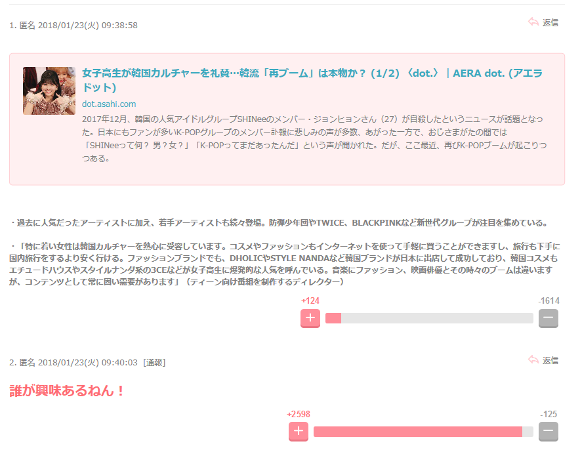Visit the dot.asahi.com source link
The height and width of the screenshot is (452, 580).
109,104
